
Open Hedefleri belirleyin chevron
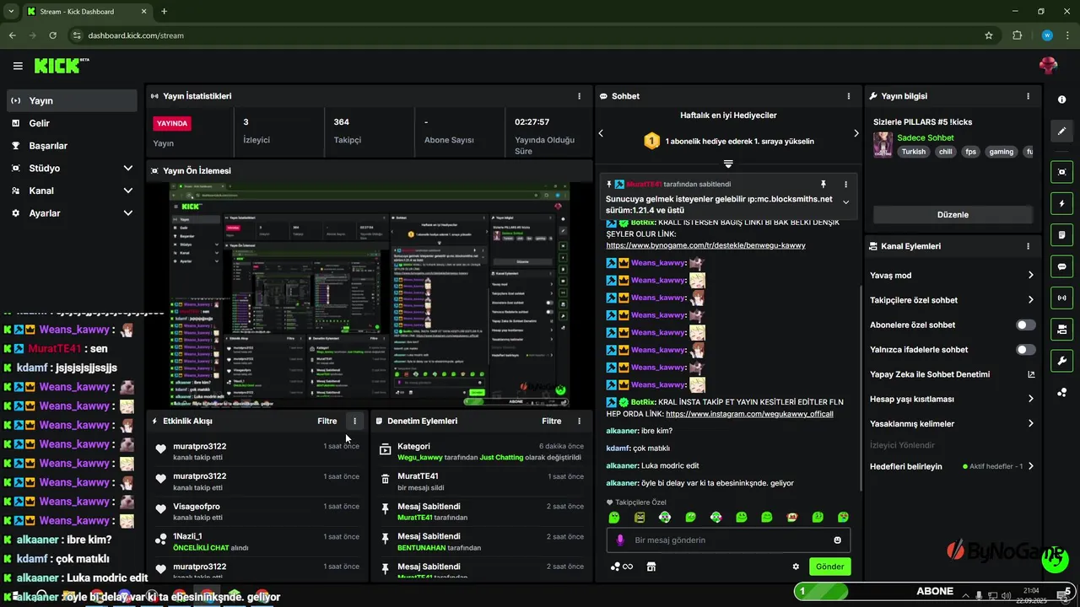(1030, 466)
